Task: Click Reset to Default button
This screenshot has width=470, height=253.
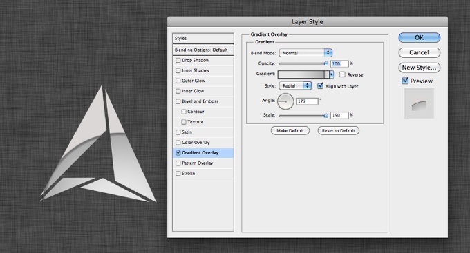Action: pyautogui.click(x=339, y=131)
